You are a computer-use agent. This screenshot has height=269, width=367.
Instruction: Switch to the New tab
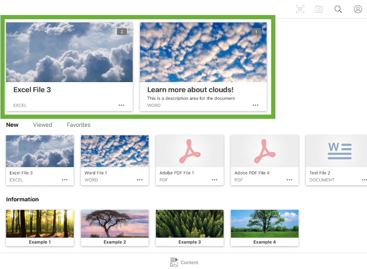[x=12, y=125]
